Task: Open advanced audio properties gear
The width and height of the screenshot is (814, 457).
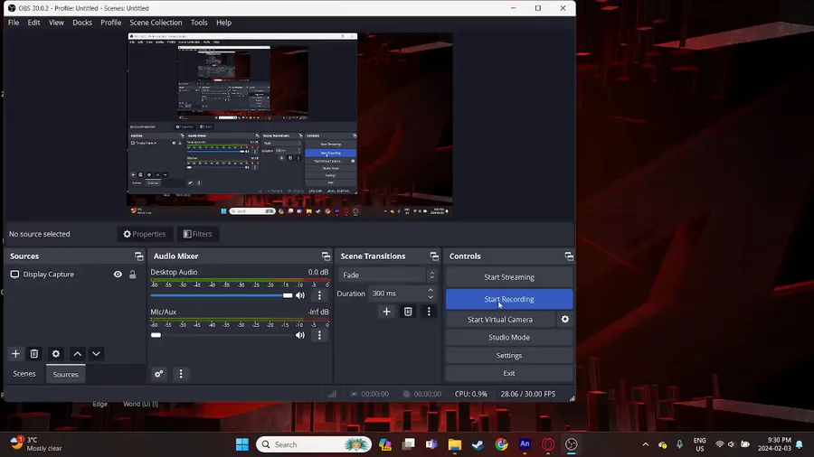Action: click(159, 374)
